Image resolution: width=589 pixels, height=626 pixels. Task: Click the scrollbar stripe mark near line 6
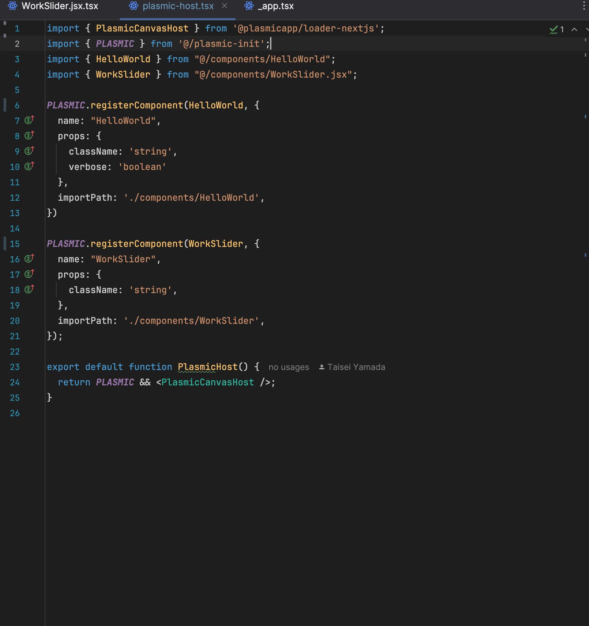(x=585, y=116)
